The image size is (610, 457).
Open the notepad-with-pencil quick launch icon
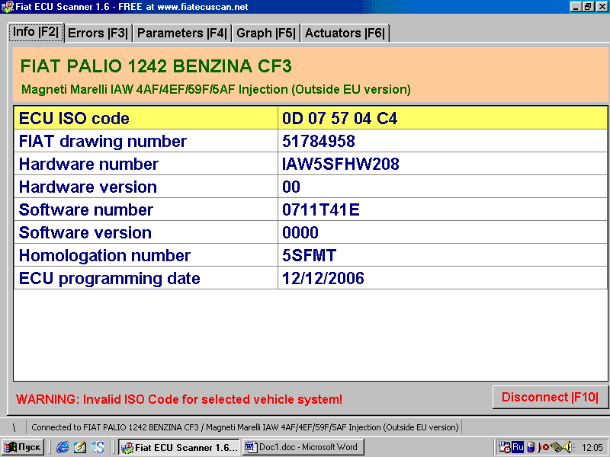click(80, 447)
